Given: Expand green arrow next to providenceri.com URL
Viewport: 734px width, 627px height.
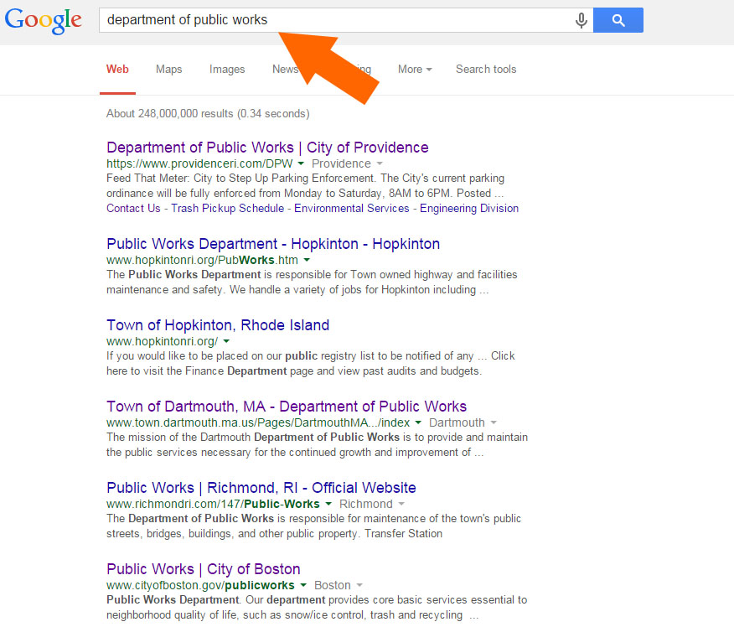Looking at the screenshot, I should pyautogui.click(x=301, y=164).
